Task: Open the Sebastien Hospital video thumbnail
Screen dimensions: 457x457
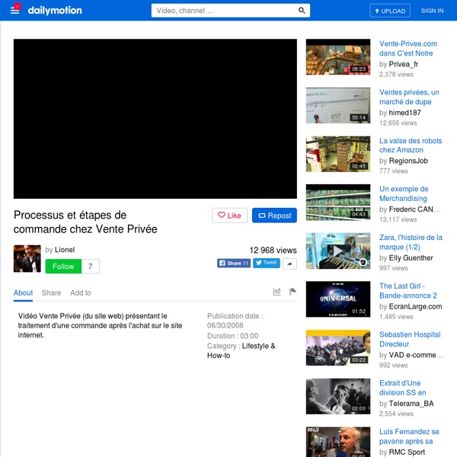Action: (x=338, y=348)
